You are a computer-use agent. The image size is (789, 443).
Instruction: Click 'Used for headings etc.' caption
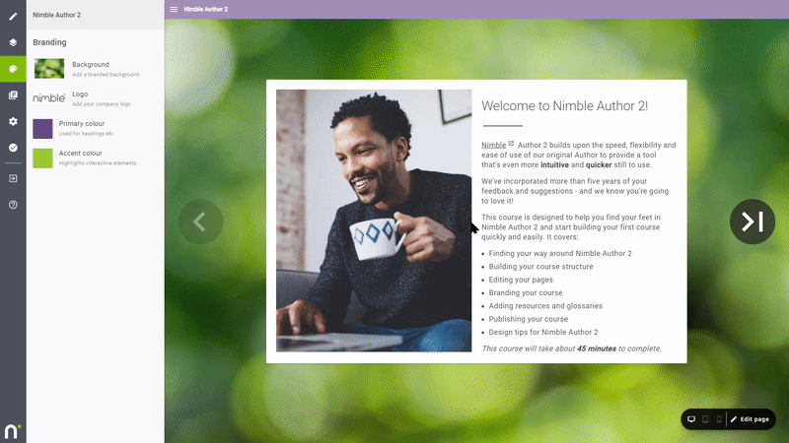87,134
